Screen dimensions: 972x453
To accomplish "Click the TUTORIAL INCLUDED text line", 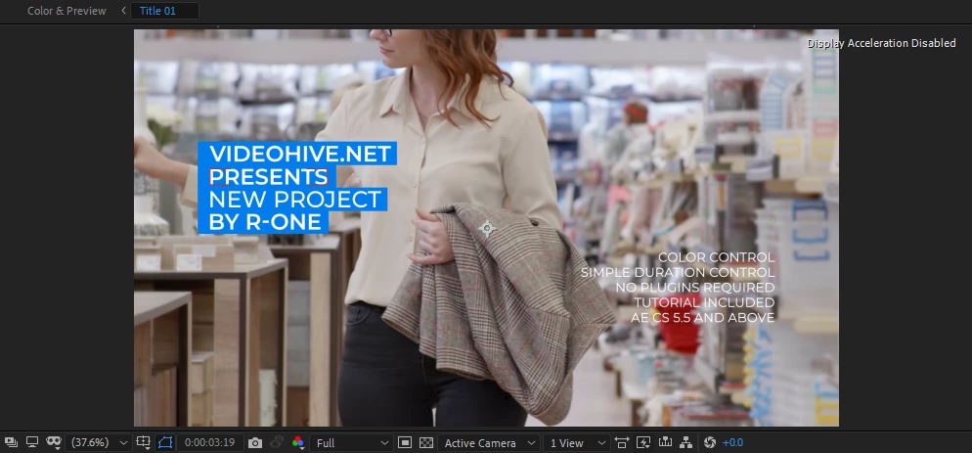I will point(704,303).
